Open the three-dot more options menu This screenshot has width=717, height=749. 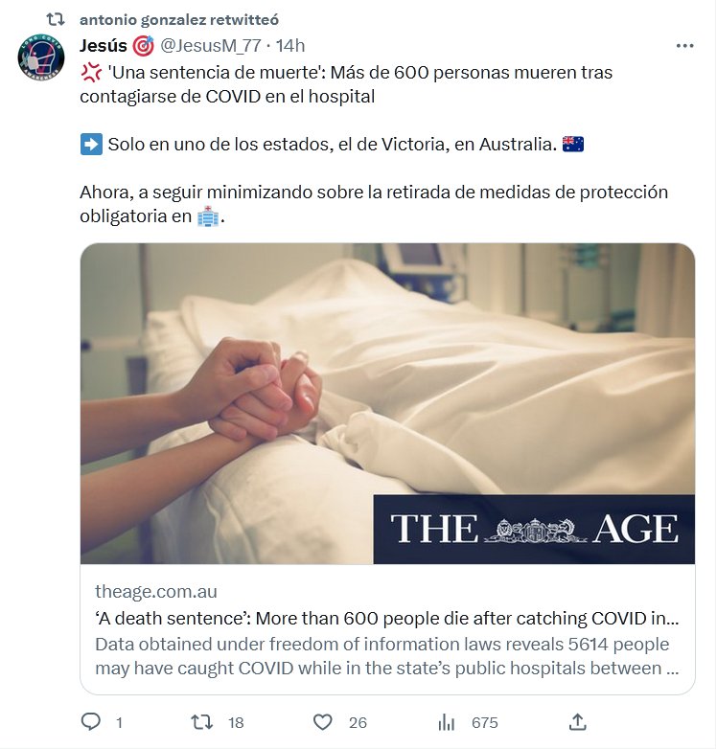[684, 46]
